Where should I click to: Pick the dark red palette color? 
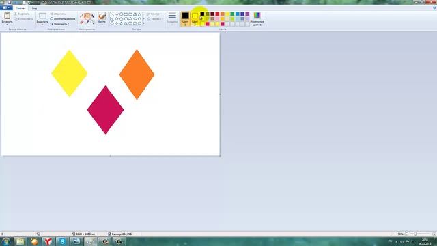(212, 14)
